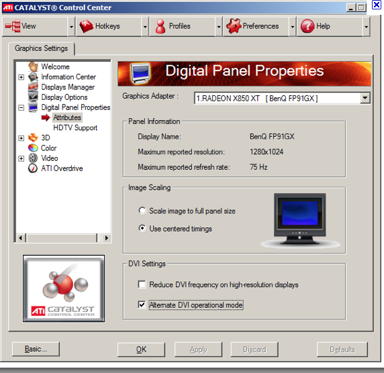Open the Help dropdown arrow

[x=366, y=26]
